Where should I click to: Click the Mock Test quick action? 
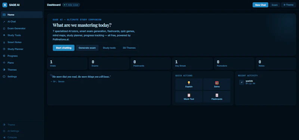tap(189, 97)
